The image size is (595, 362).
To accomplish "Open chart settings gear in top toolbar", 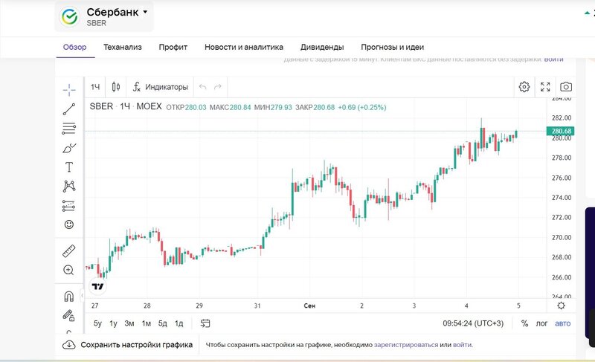I will pyautogui.click(x=524, y=87).
